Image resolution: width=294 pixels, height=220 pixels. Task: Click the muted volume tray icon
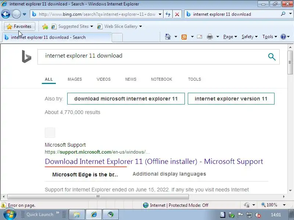[258, 215]
